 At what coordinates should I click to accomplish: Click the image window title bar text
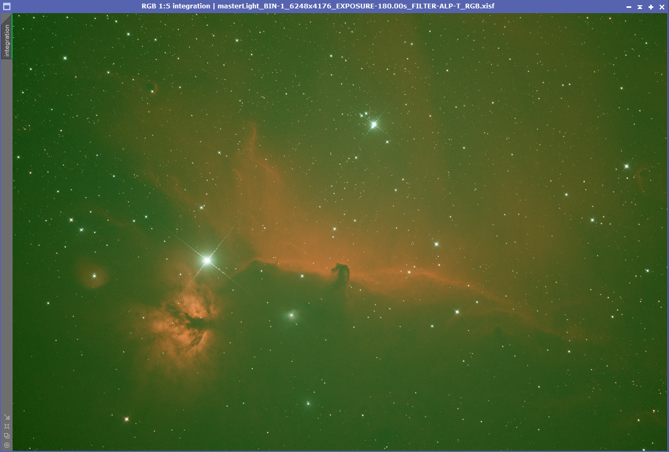point(318,6)
